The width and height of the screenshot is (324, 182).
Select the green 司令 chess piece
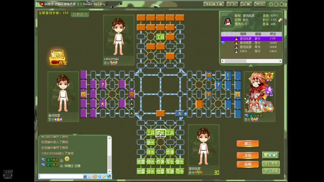pyautogui.click(x=180, y=171)
